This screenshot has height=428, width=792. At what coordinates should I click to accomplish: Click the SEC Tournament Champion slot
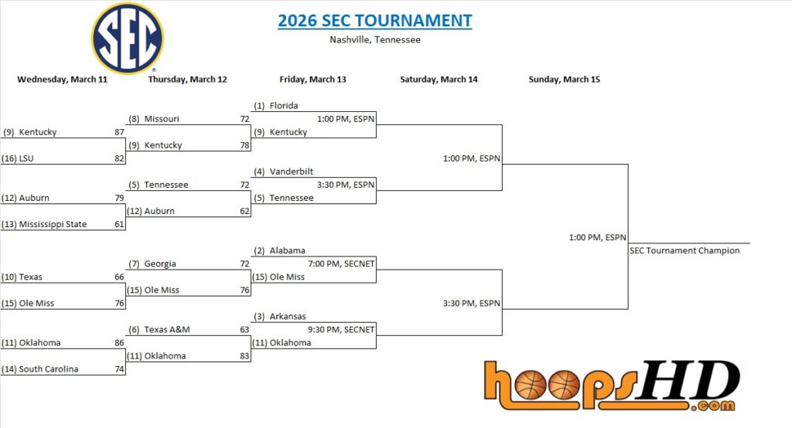pos(684,250)
